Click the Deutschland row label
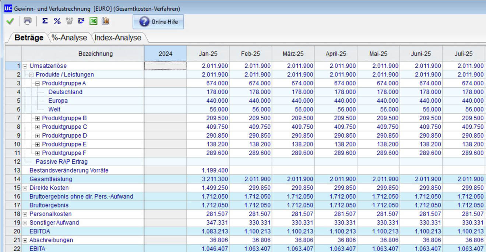486x252 pixels. (65, 92)
